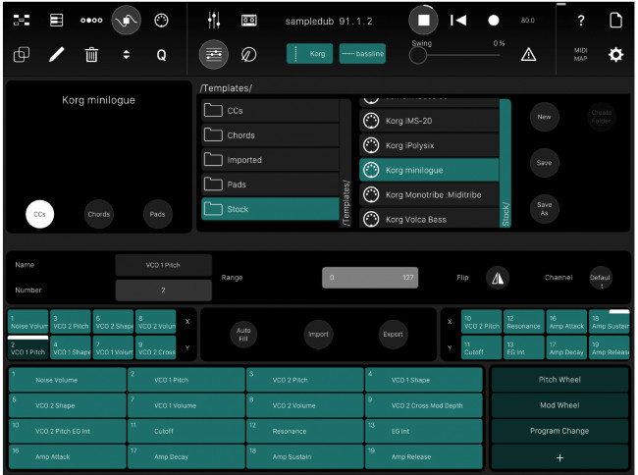Image resolution: width=638 pixels, height=475 pixels.
Task: Click the trash delete icon
Action: point(91,55)
